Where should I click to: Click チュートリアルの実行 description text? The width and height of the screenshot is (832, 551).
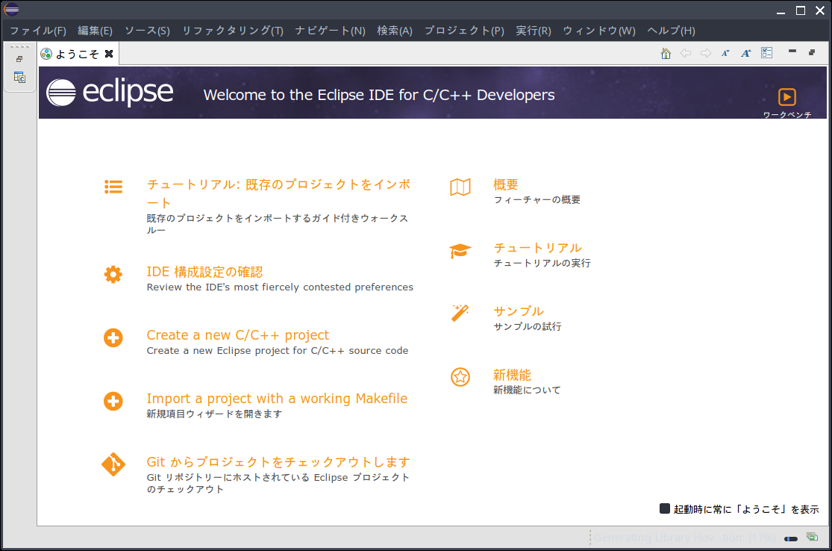click(x=542, y=263)
